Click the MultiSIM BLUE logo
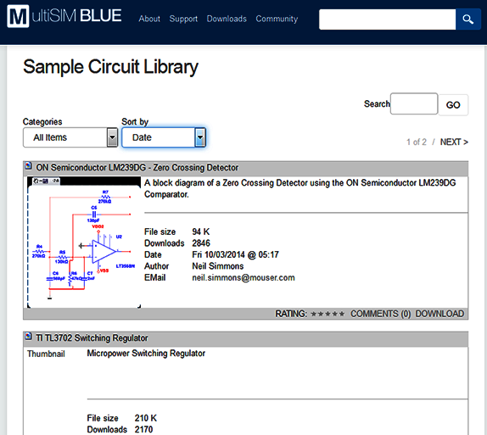This screenshot has height=435, width=487. 64,16
